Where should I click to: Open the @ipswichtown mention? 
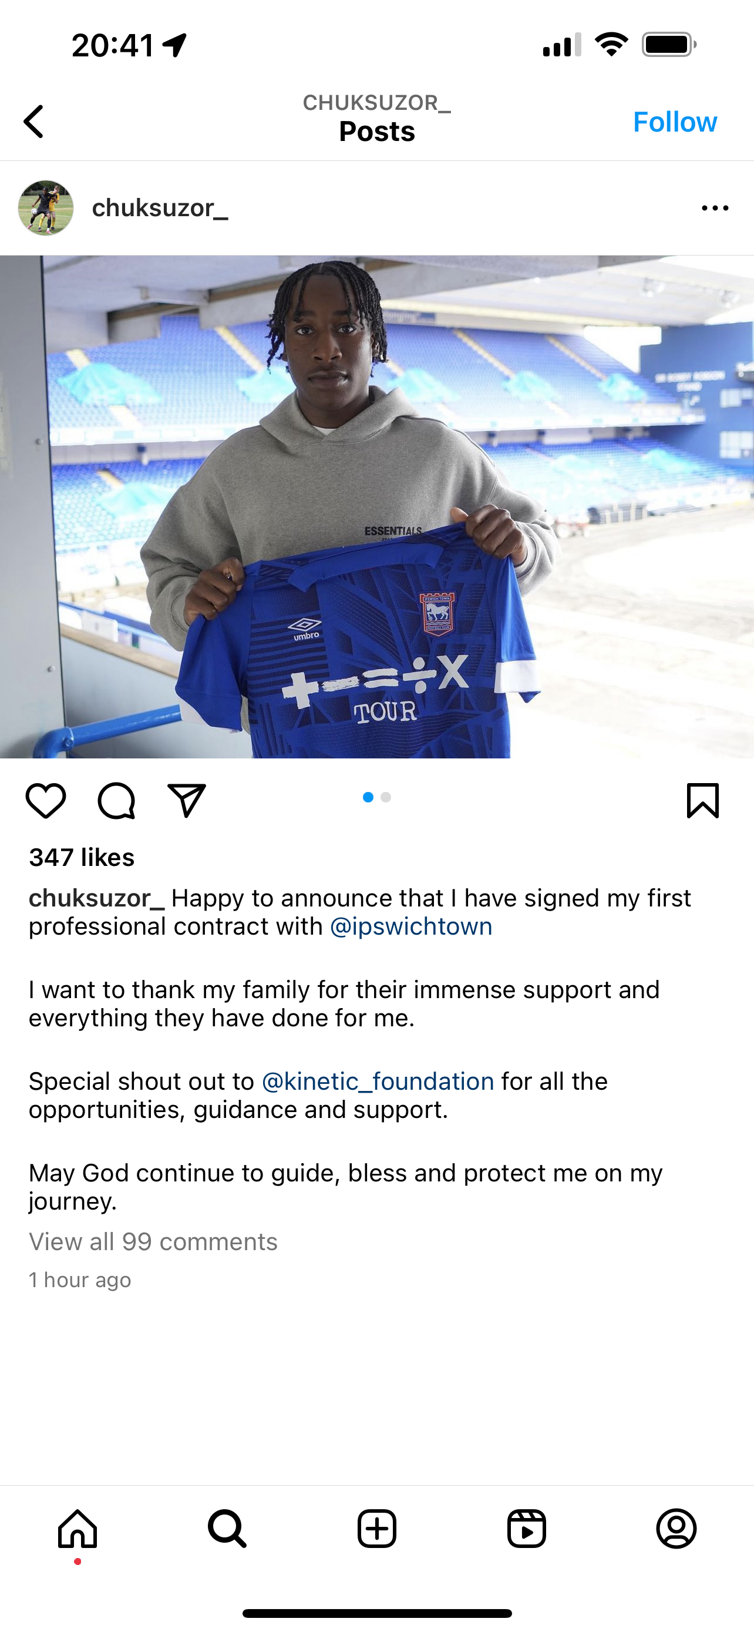click(411, 926)
